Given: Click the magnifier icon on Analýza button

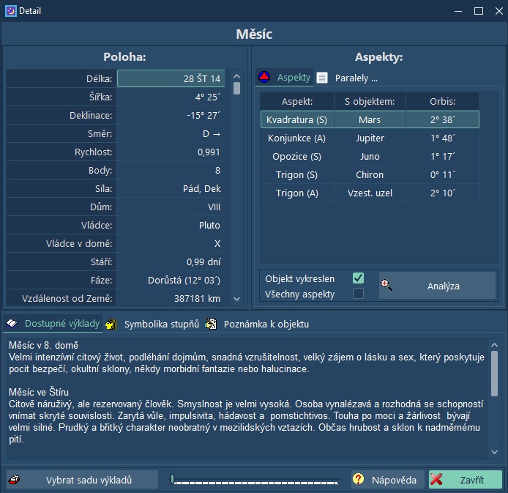Looking at the screenshot, I should coord(386,286).
